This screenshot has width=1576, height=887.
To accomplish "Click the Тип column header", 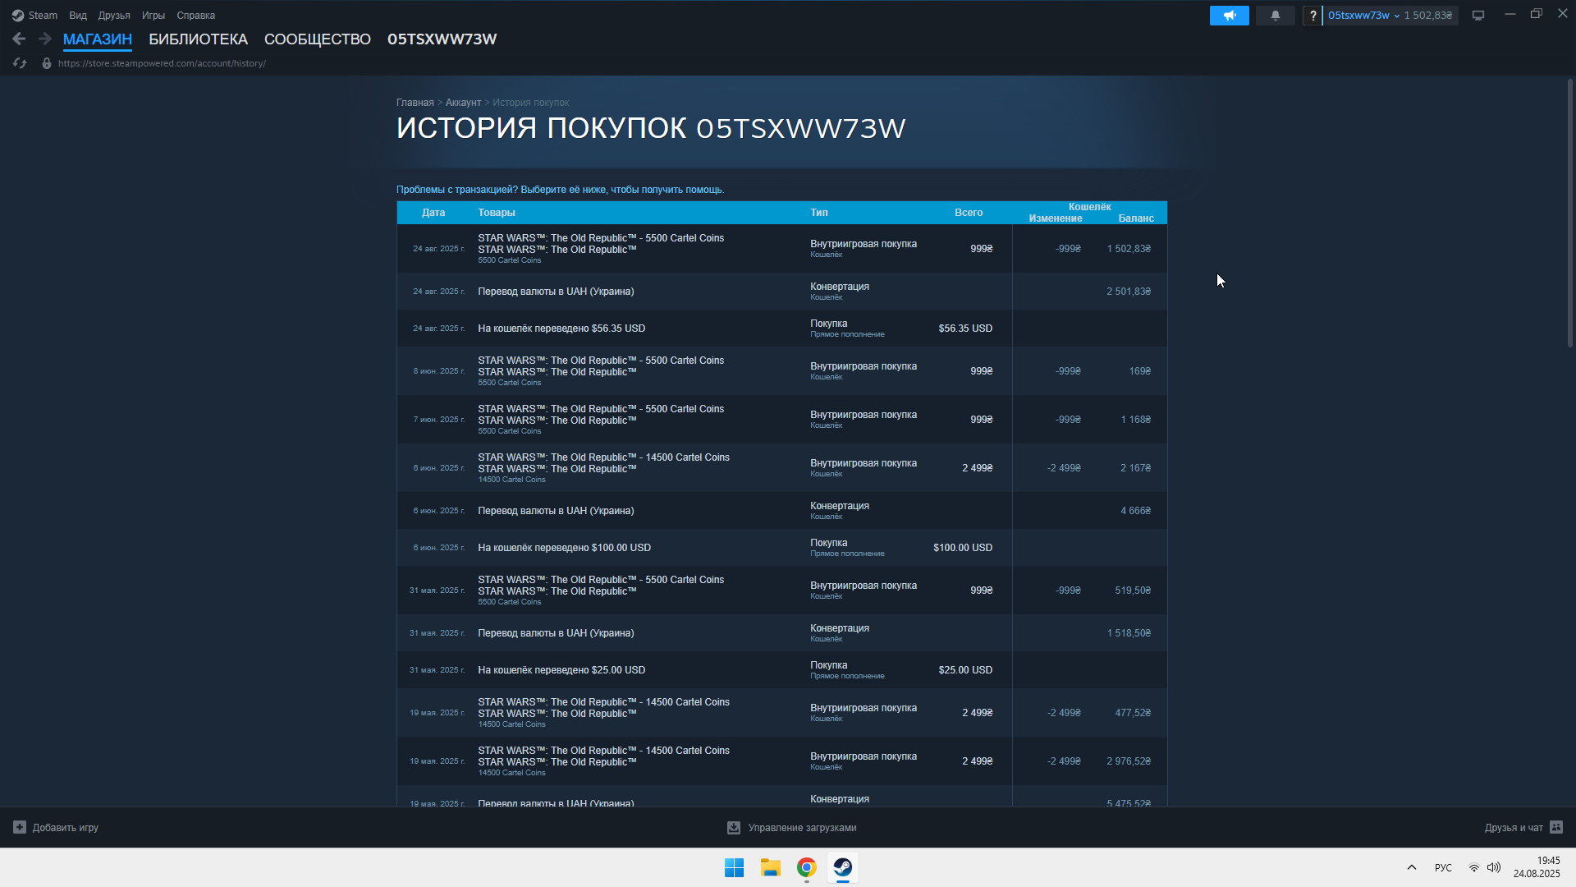I will [819, 213].
